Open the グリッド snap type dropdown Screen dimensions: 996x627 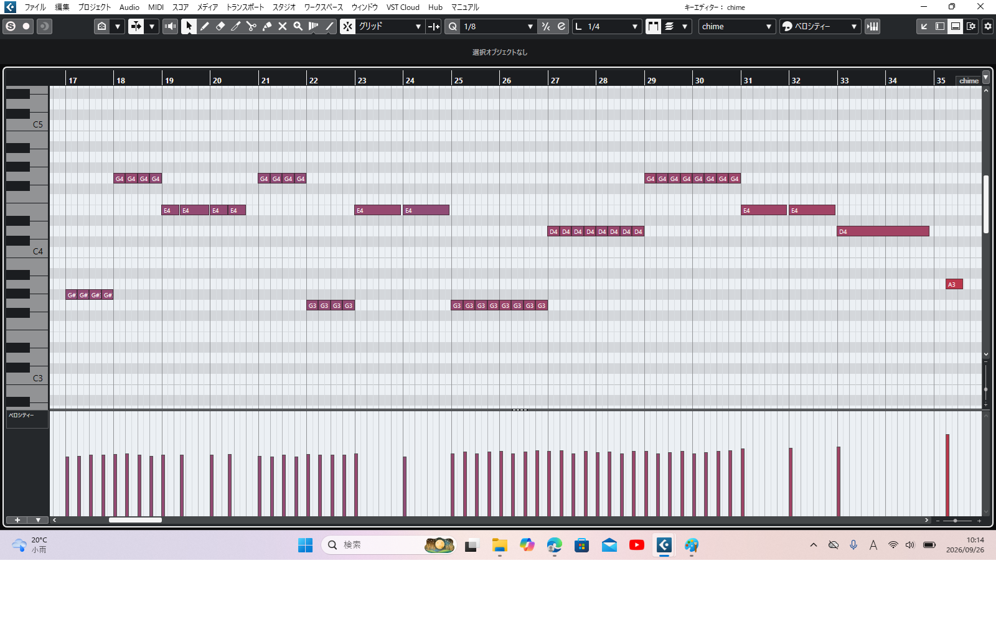390,26
